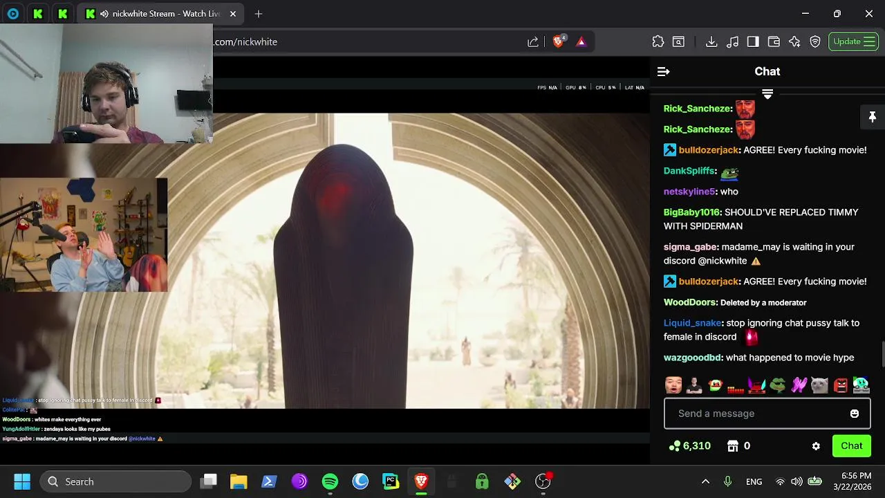The image size is (885, 498).
Task: Open OBS Studio from the taskbar
Action: [543, 481]
